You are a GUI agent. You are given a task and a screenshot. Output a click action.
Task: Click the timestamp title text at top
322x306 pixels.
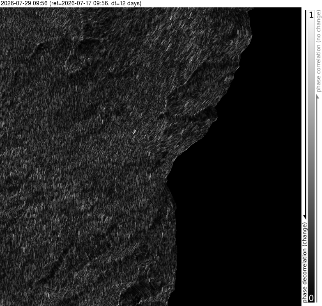(x=71, y=3)
